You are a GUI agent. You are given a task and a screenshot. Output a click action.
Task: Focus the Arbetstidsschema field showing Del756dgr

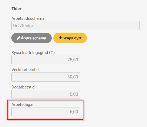pos(76,26)
